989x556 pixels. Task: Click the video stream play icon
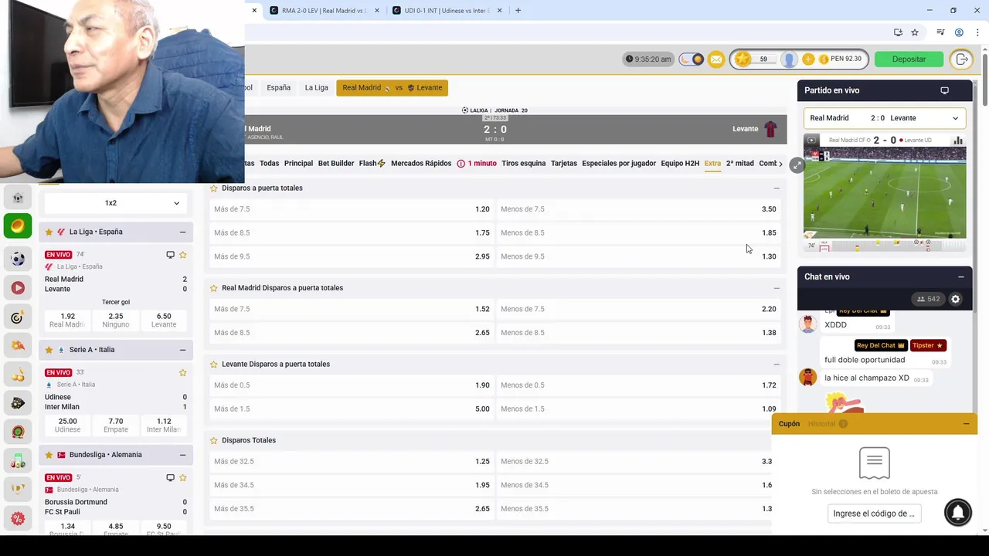click(811, 141)
